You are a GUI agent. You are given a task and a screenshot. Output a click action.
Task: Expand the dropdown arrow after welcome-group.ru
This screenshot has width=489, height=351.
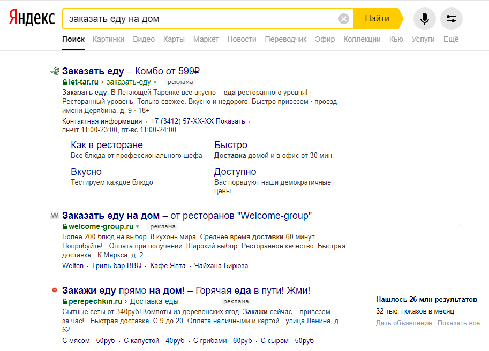coord(138,227)
